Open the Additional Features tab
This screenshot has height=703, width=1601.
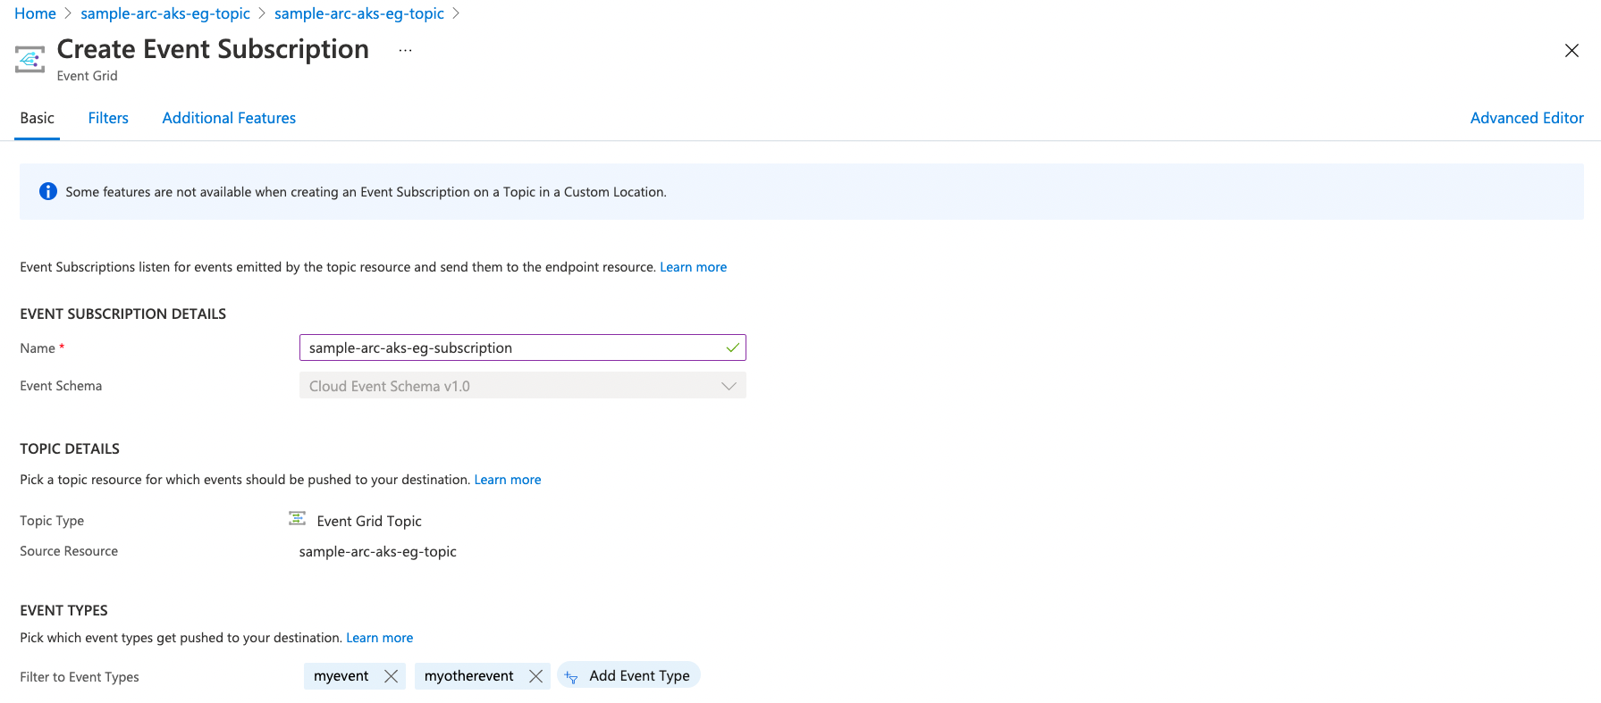click(229, 118)
